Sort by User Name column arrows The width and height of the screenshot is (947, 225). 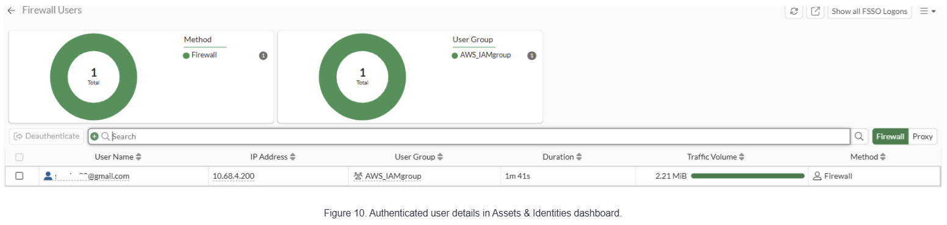(x=139, y=157)
